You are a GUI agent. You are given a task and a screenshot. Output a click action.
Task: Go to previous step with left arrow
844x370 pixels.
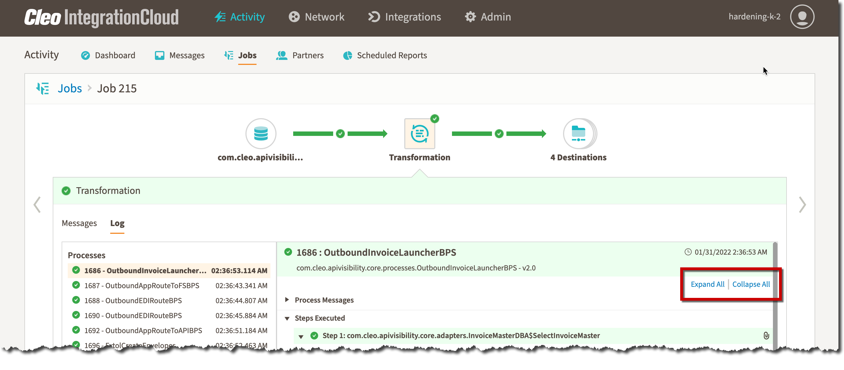pos(37,205)
